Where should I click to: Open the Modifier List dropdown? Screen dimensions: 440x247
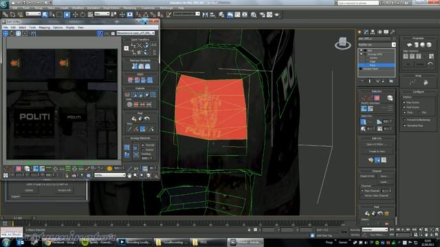pos(377,45)
